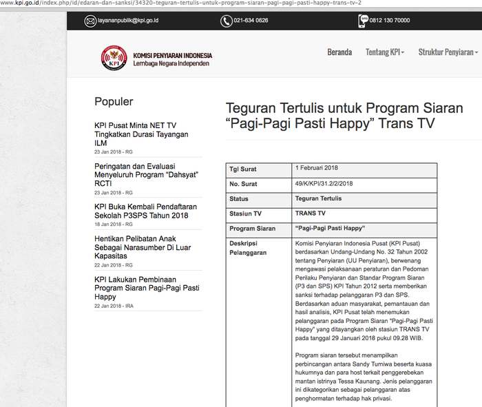Click the Populer sidebar heading

(114, 101)
